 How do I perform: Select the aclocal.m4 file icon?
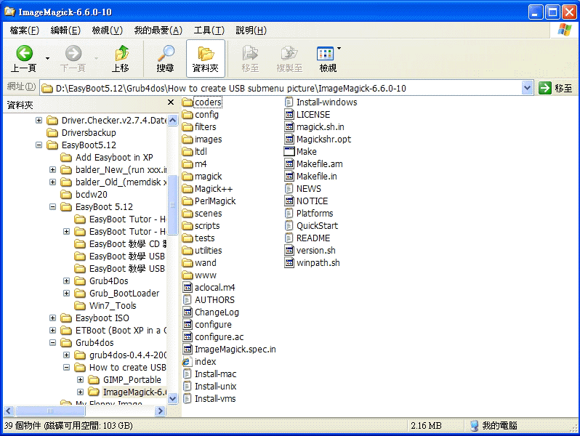[x=188, y=287]
